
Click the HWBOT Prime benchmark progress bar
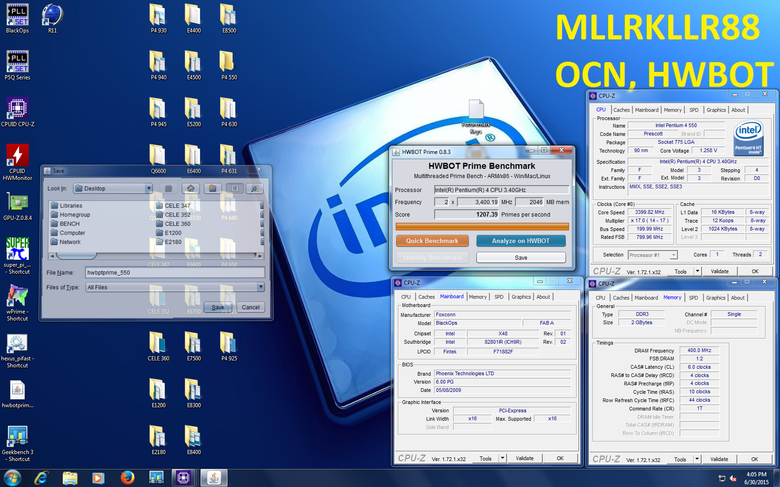482,226
